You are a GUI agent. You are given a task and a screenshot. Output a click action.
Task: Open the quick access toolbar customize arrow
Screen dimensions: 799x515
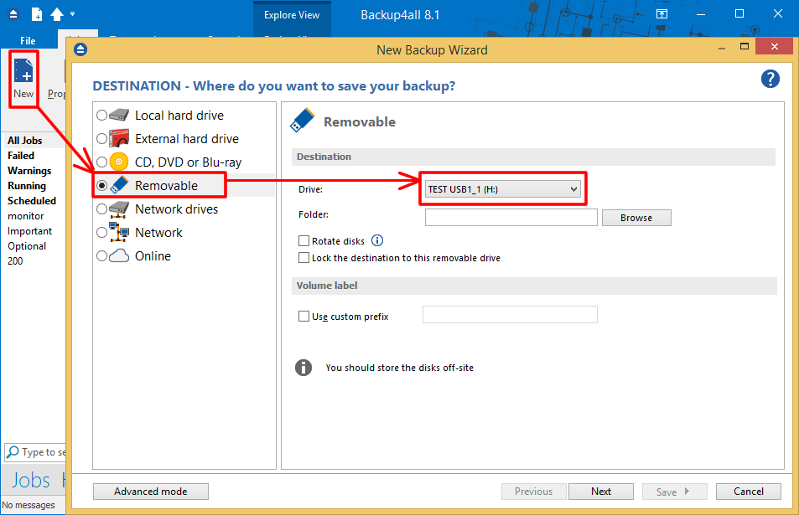(x=72, y=13)
